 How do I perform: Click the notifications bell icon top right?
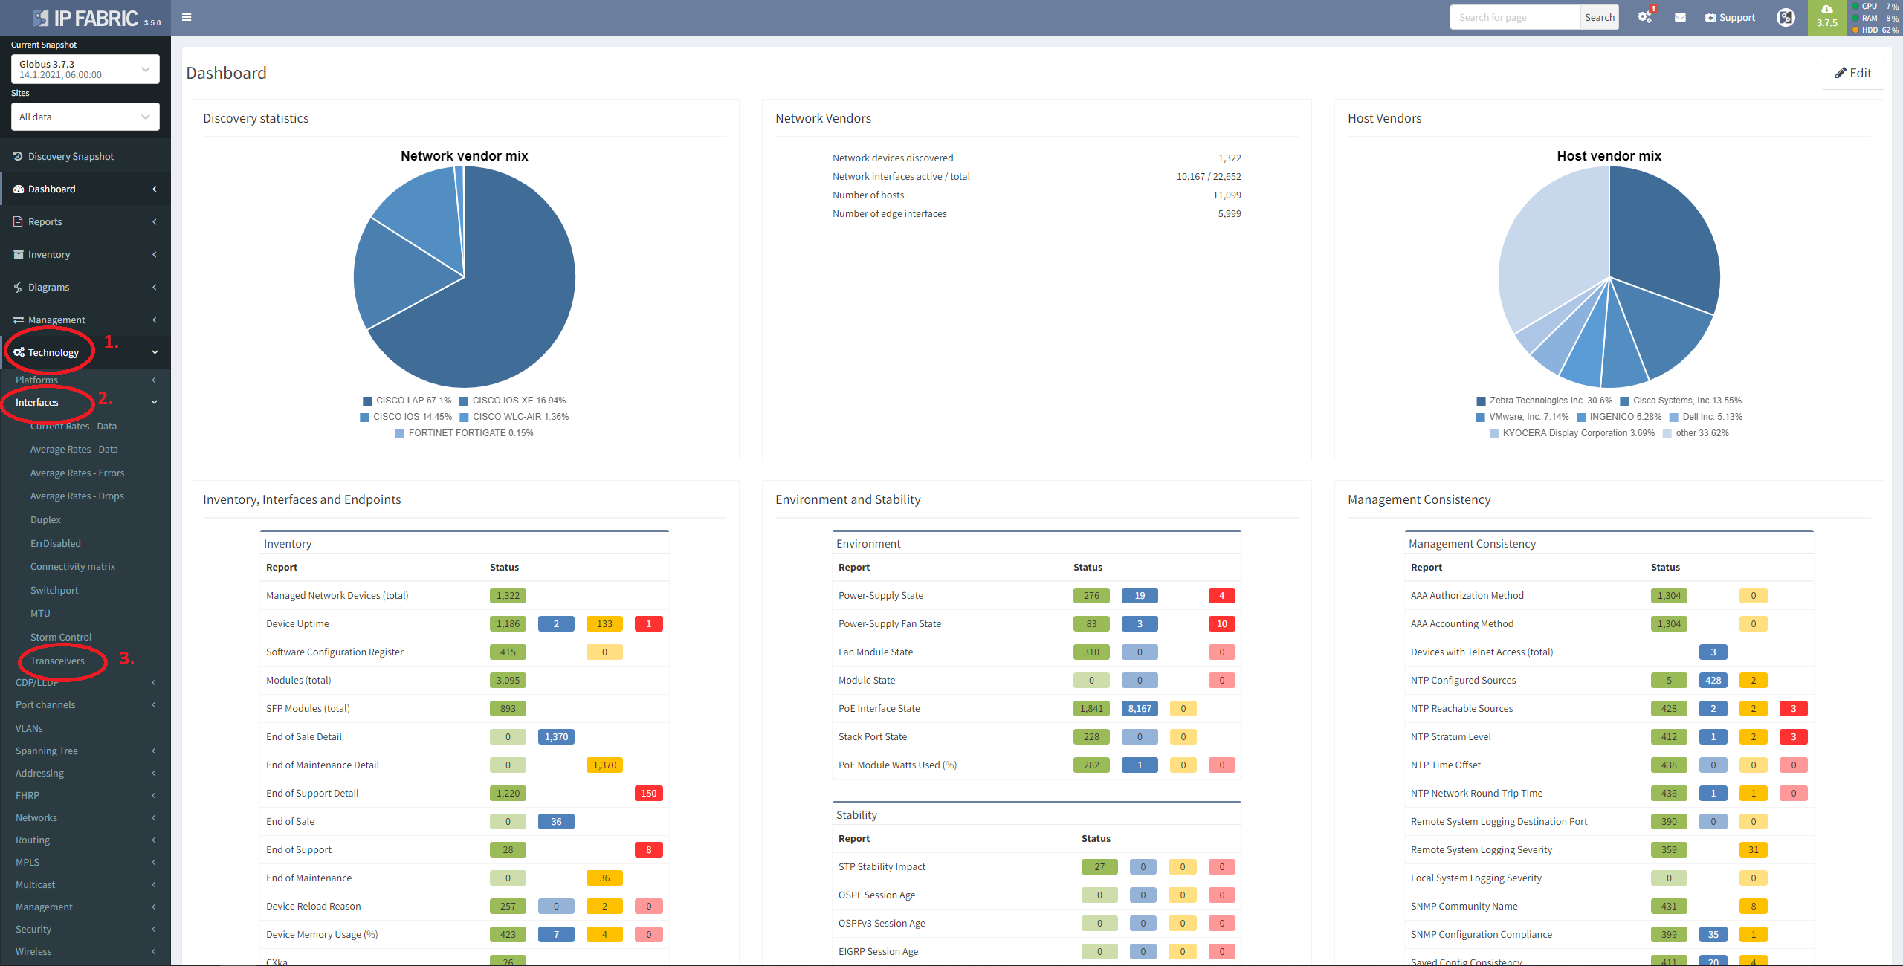(1645, 17)
